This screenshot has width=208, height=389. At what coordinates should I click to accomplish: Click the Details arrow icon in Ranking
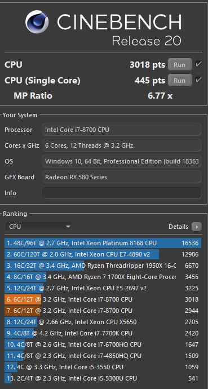pos(197,227)
